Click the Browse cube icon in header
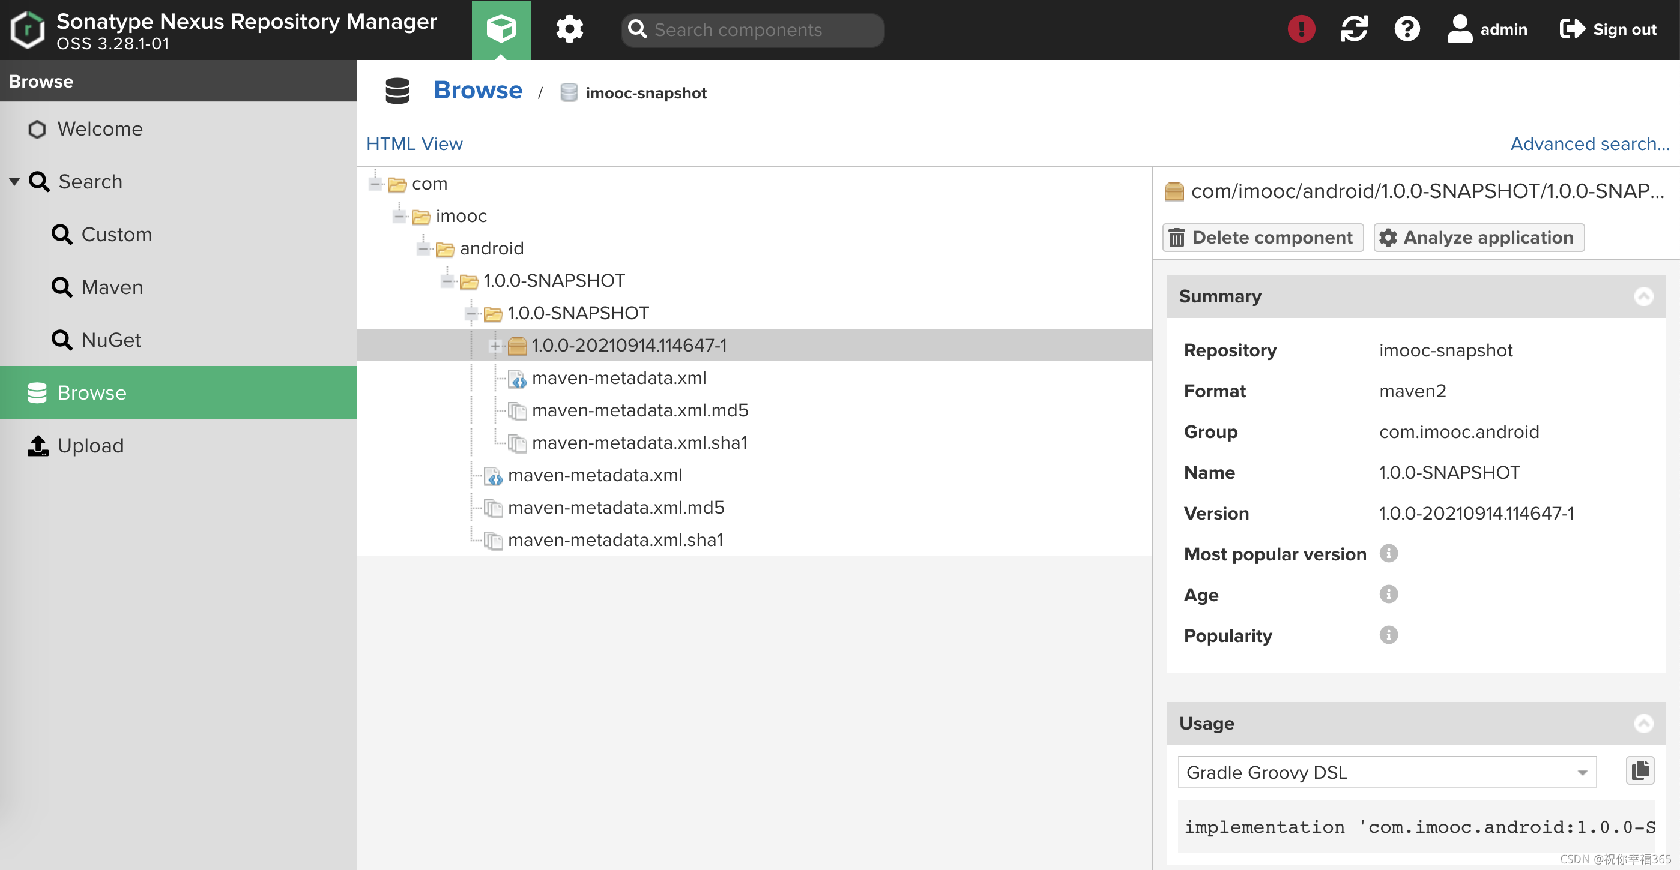 coord(501,29)
